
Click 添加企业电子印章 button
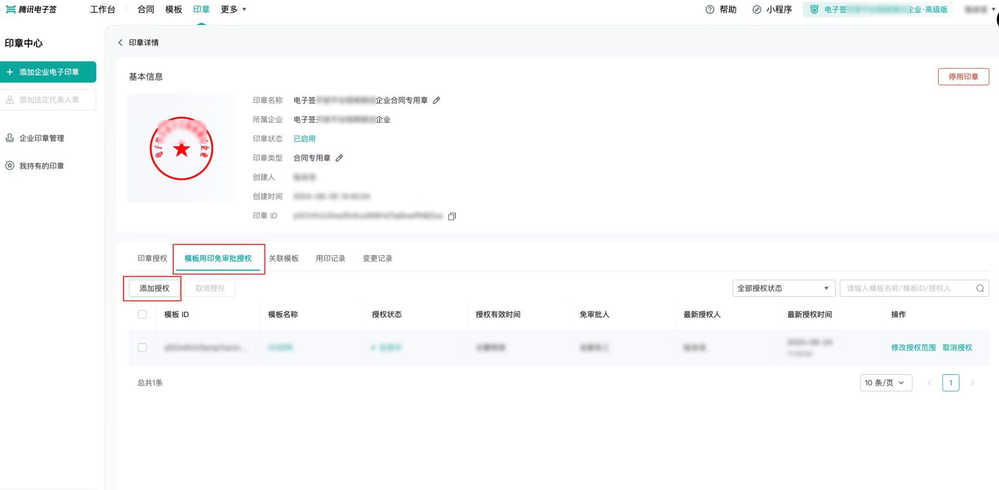[48, 72]
